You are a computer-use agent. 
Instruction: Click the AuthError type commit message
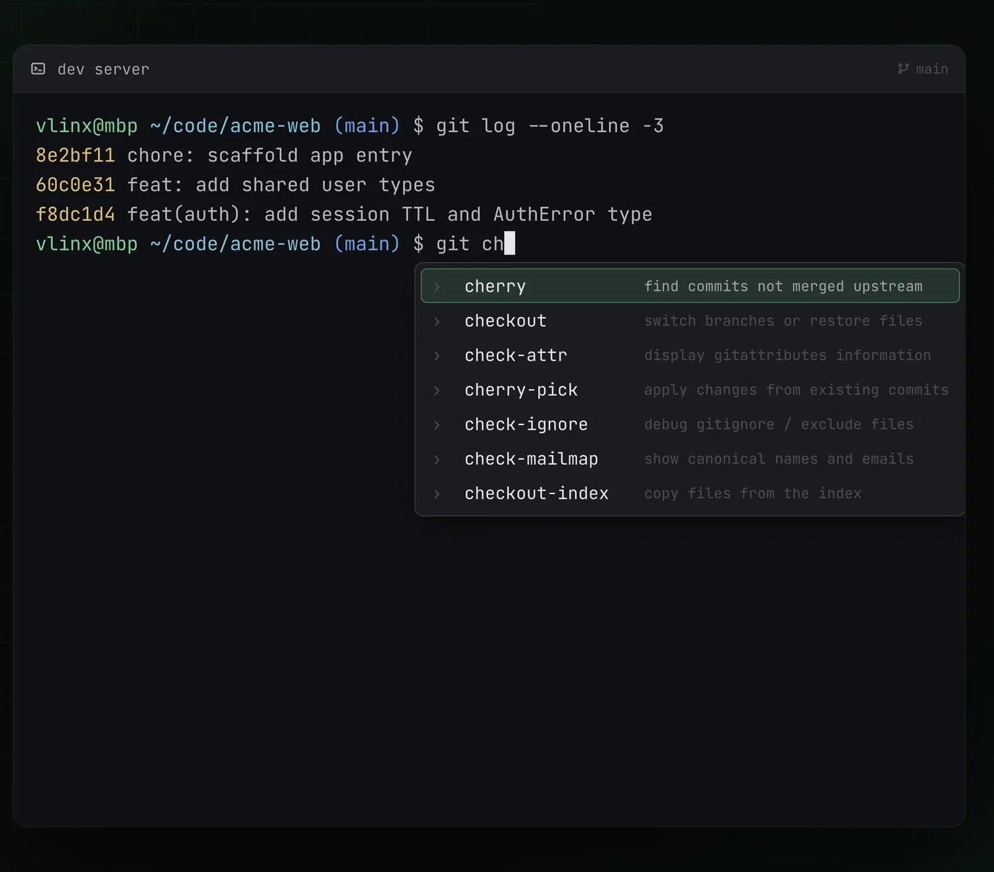(390, 214)
